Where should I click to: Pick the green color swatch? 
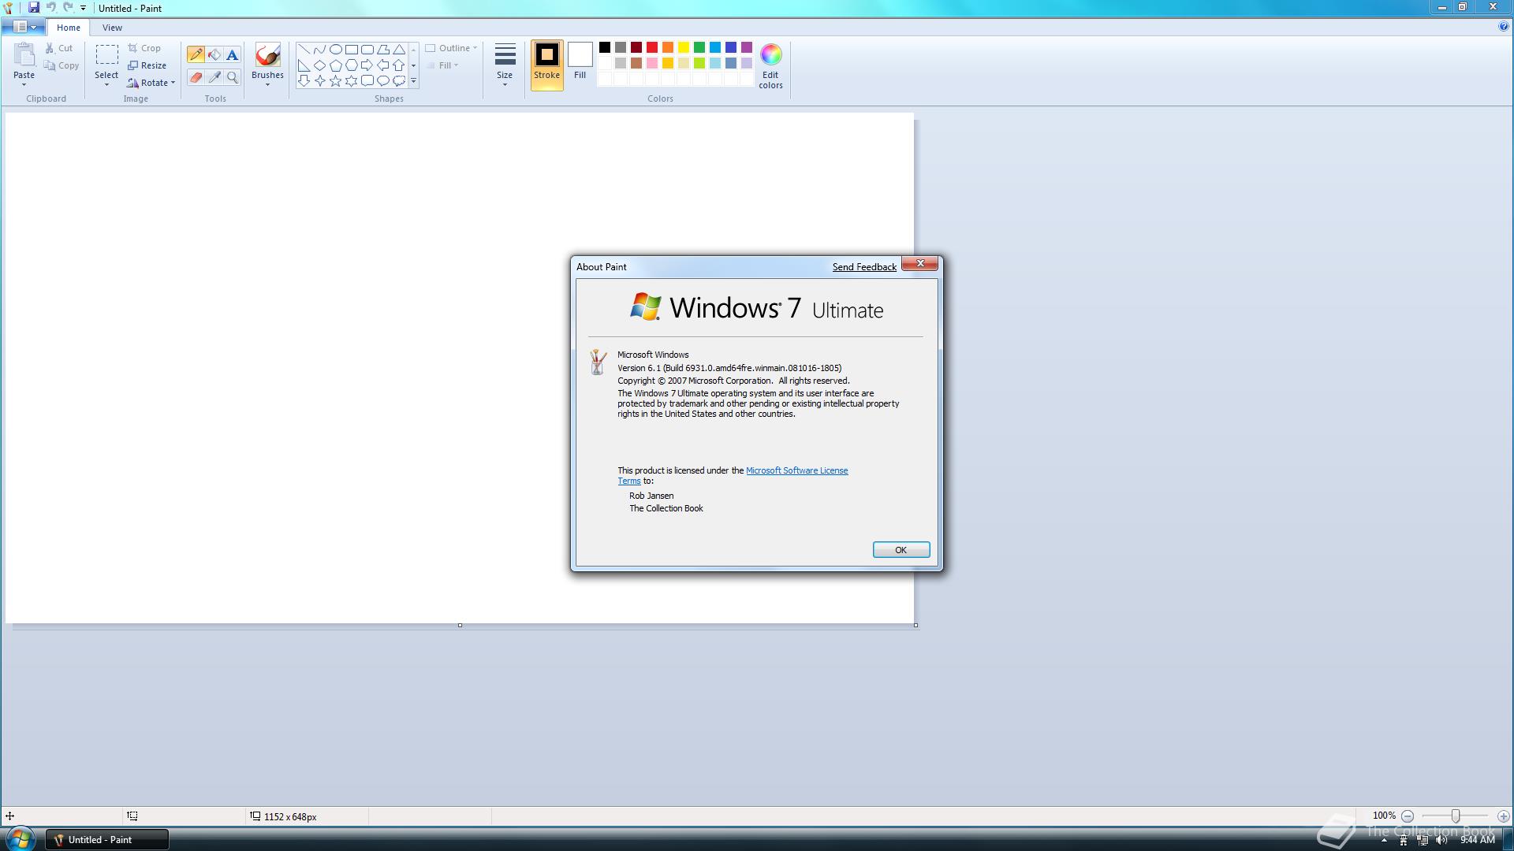pos(699,47)
